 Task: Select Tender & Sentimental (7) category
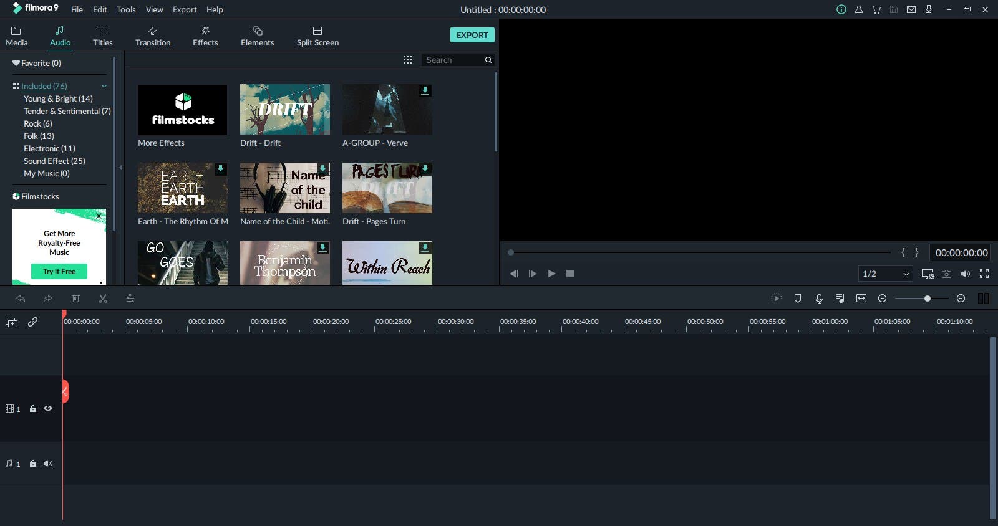click(x=67, y=111)
